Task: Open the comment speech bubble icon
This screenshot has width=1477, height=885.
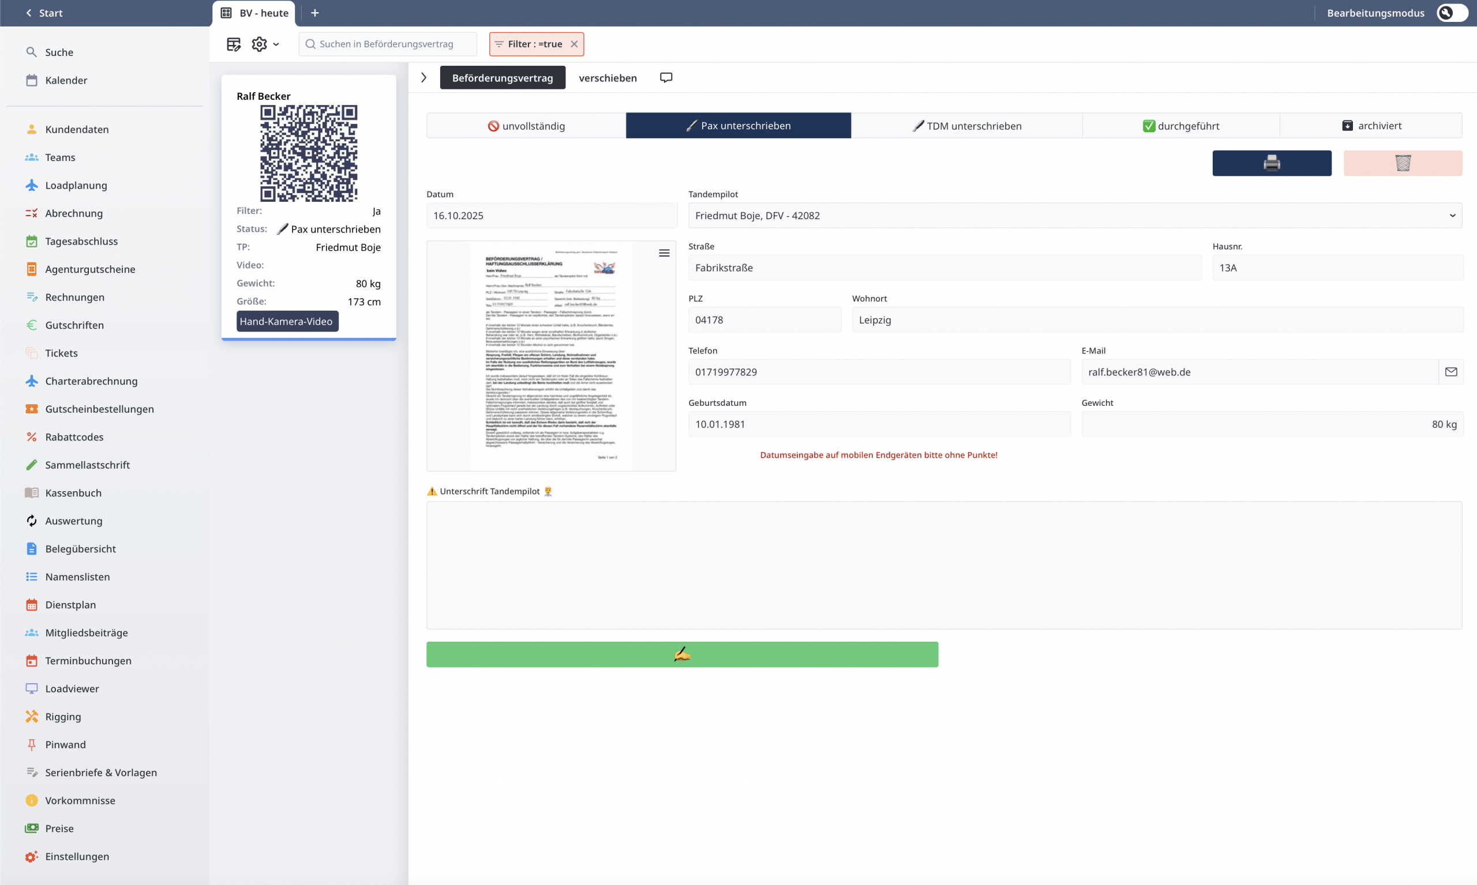Action: 666,77
